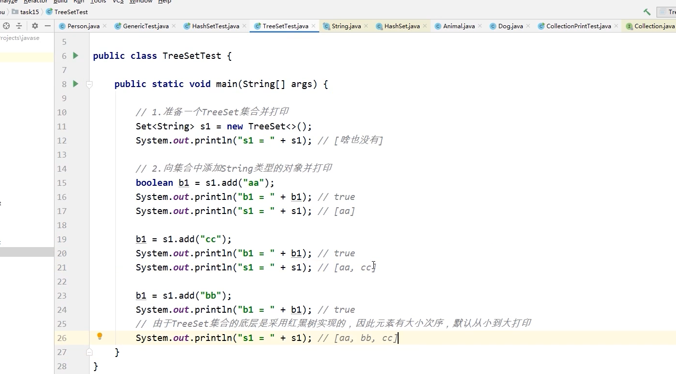Image resolution: width=676 pixels, height=374 pixels.
Task: Click the comment '// [啥也没有]' on line 12
Action: 350,141
